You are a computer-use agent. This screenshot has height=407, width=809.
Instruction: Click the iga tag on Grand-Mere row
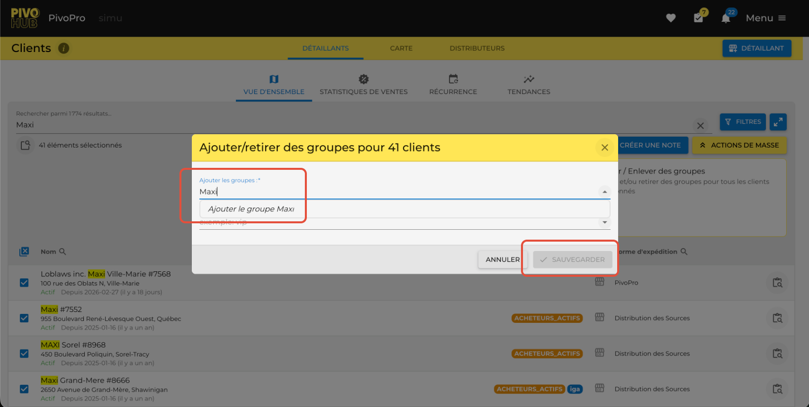tap(575, 389)
